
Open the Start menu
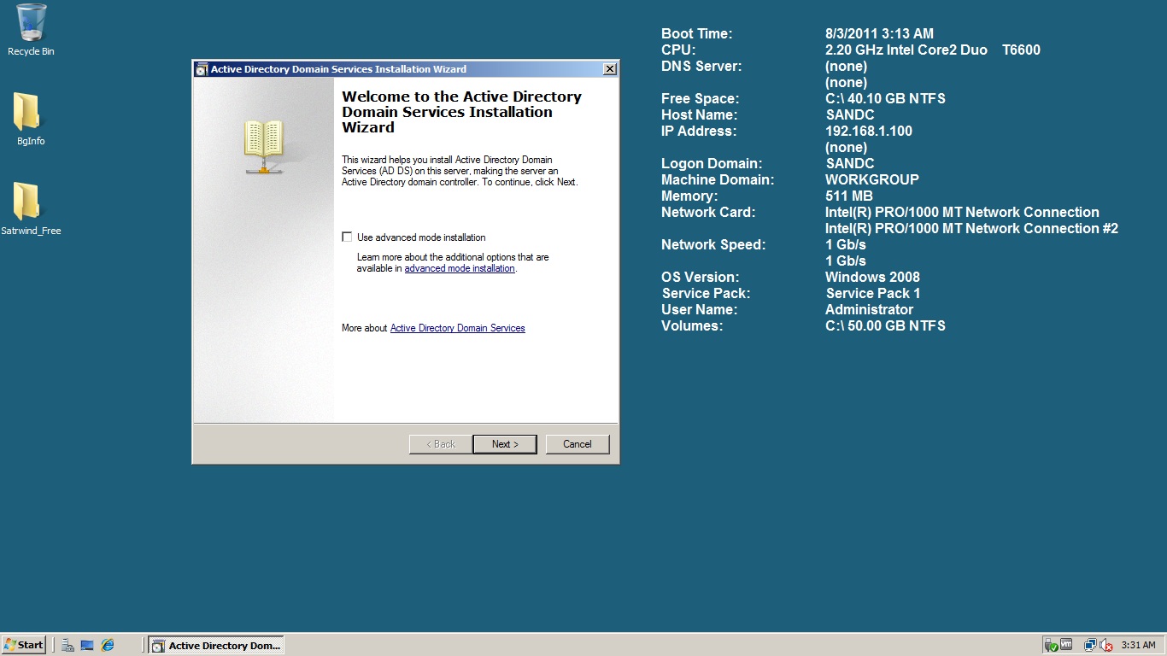pyautogui.click(x=24, y=646)
